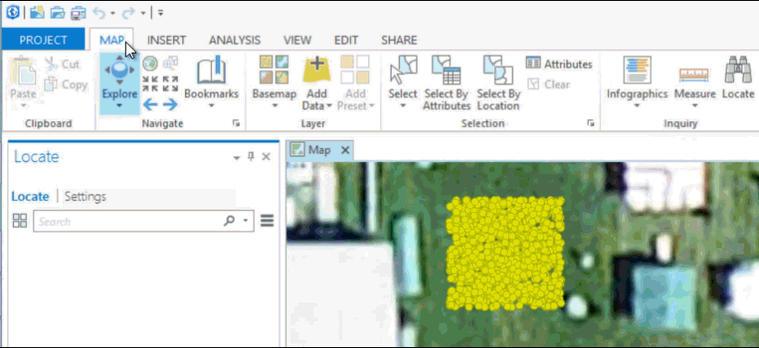Image resolution: width=759 pixels, height=348 pixels.
Task: Click into the Locate Search field
Action: click(x=129, y=221)
